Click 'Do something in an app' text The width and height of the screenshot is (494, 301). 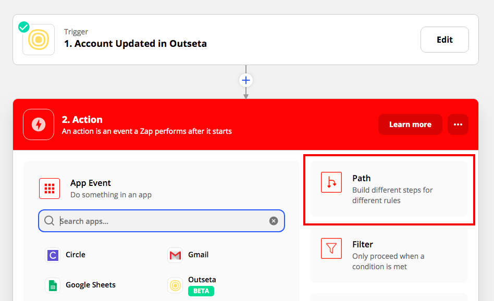pos(111,195)
